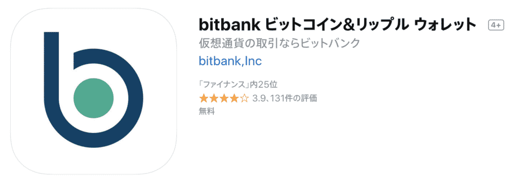Open the bitbank,Inc developer link
Screen dimensions: 523x184
click(x=230, y=61)
